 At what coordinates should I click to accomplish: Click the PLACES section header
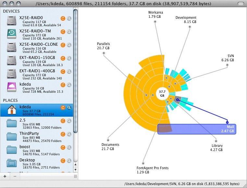coord(10,100)
